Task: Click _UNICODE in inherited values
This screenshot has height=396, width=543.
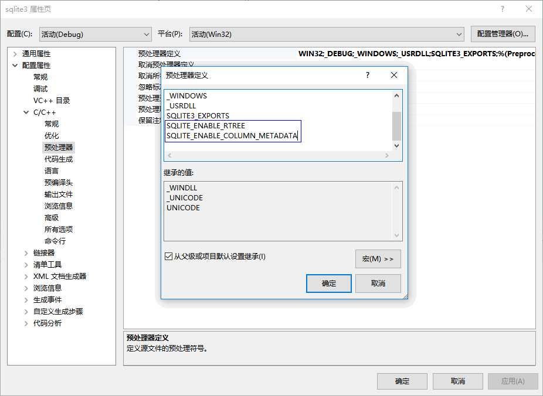Action: coord(185,197)
